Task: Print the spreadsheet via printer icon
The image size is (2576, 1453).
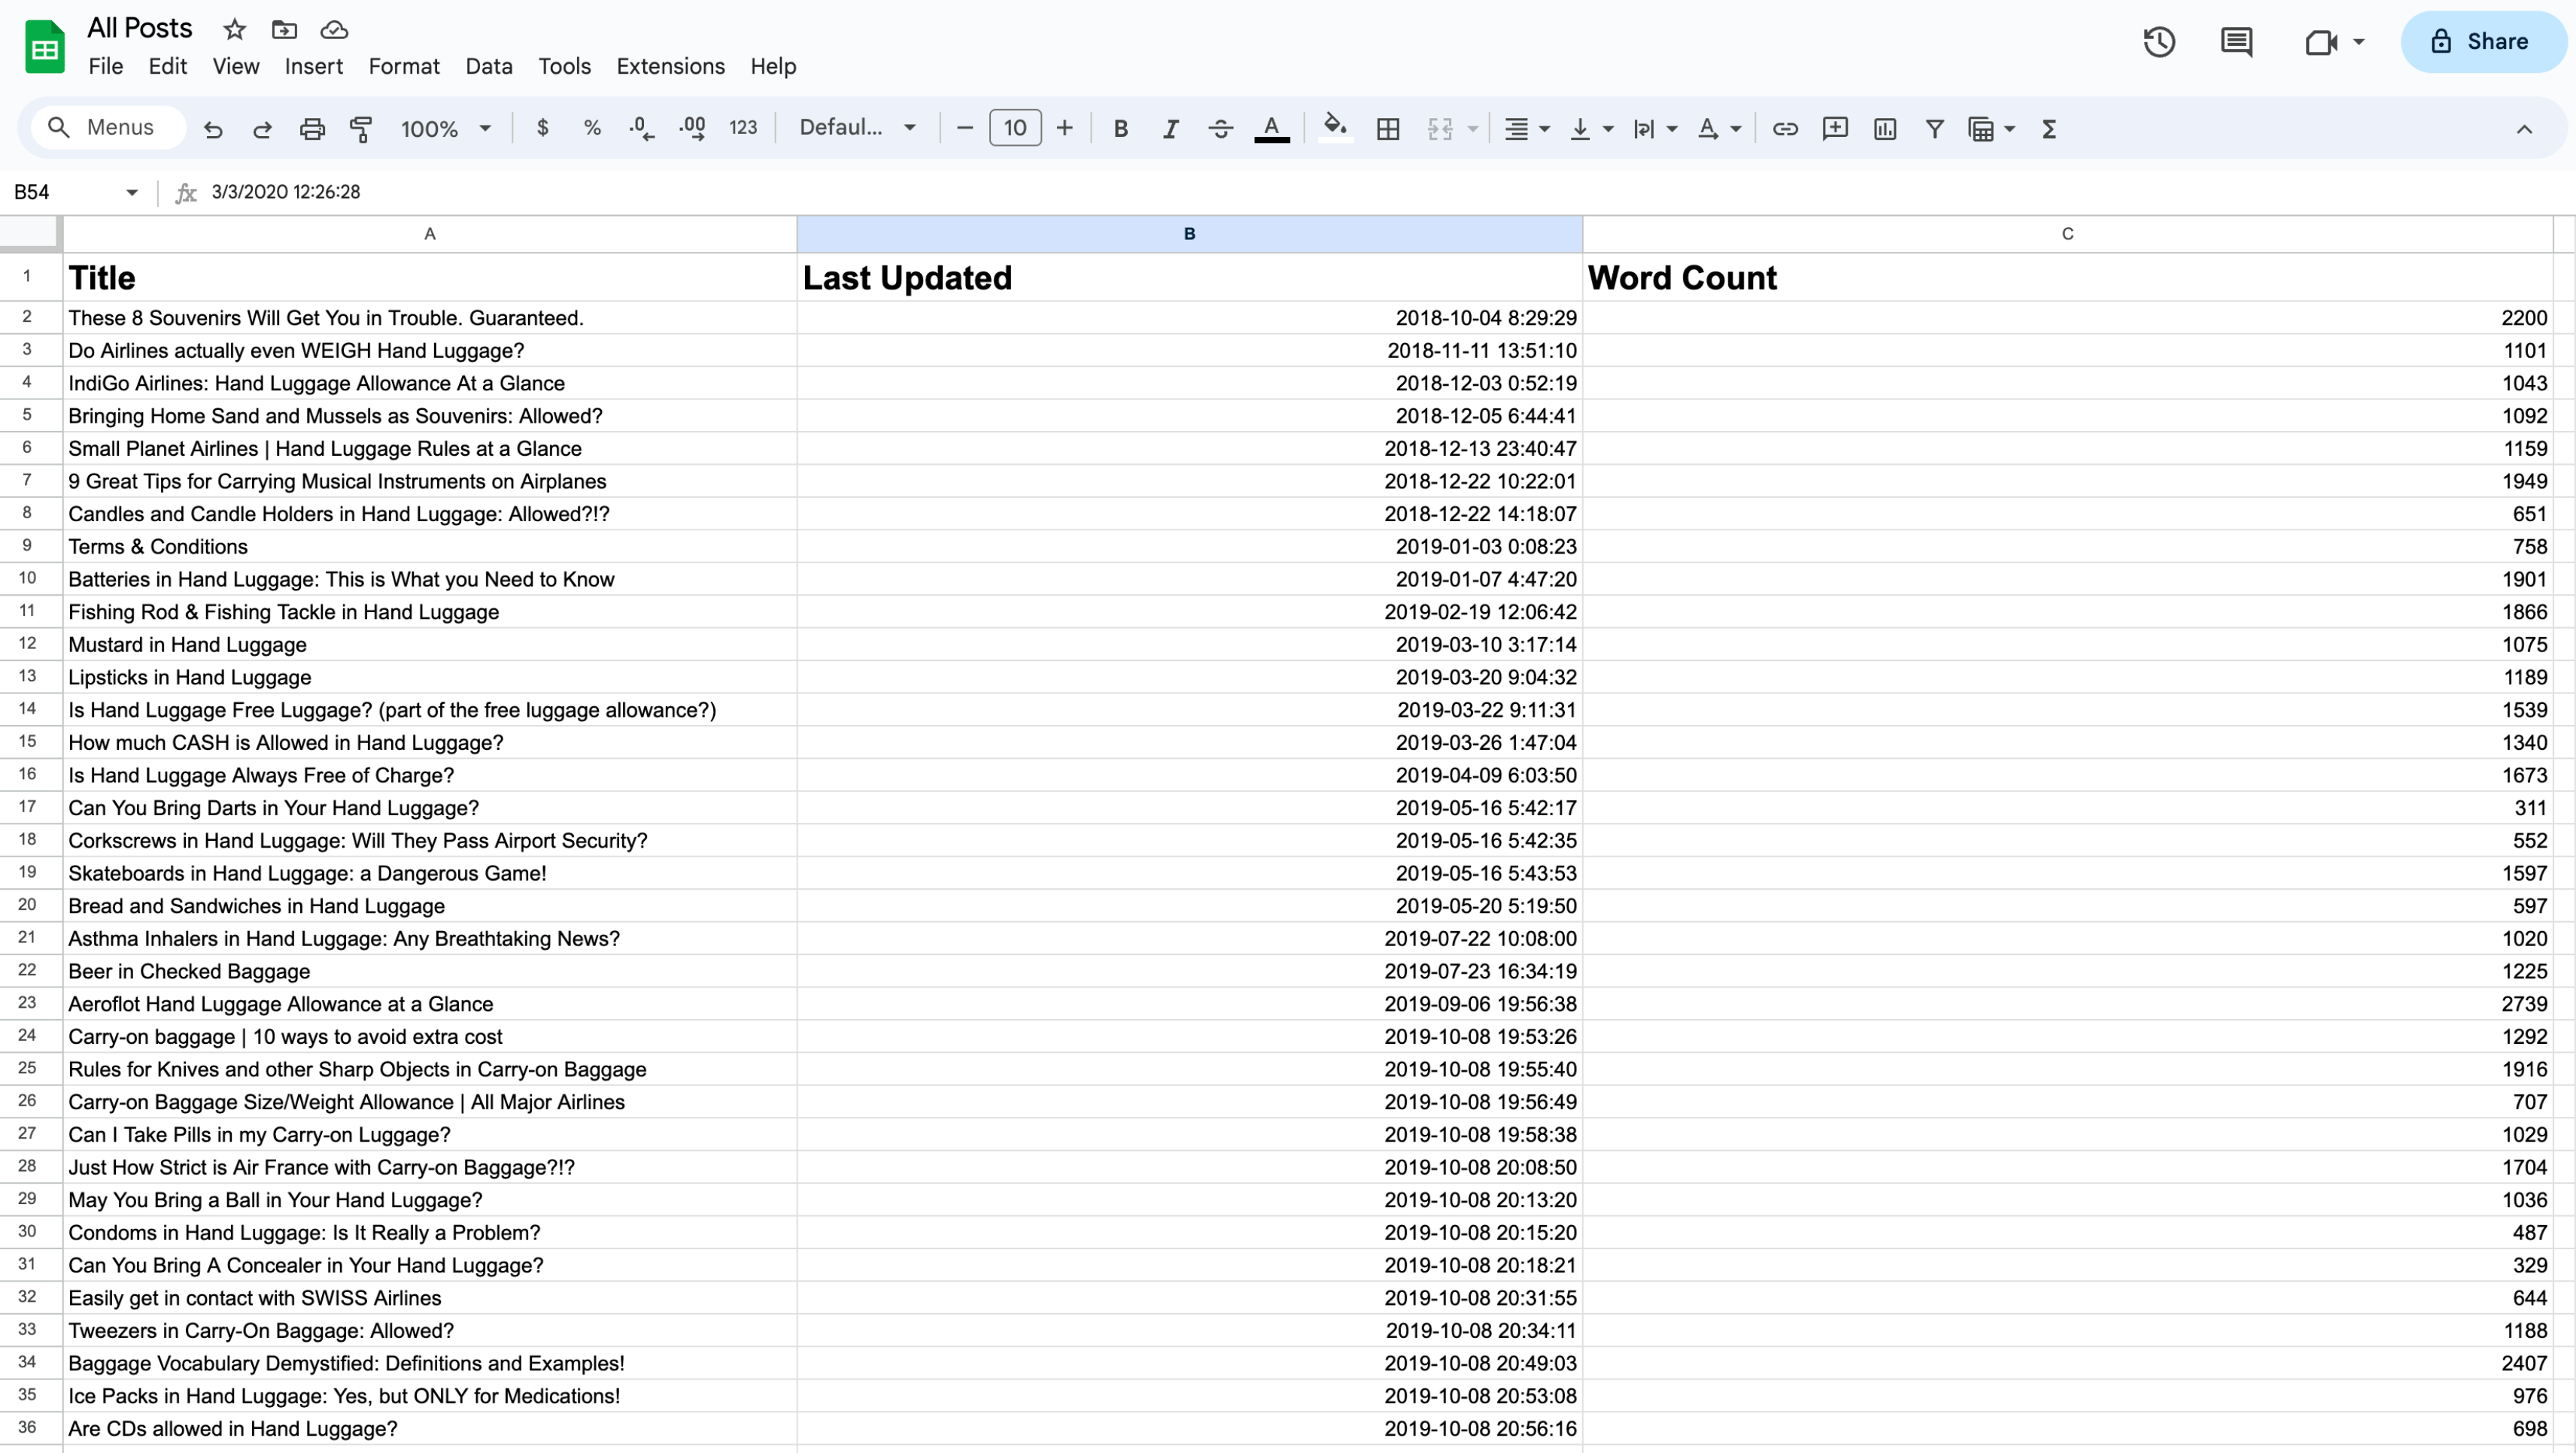Action: click(312, 128)
